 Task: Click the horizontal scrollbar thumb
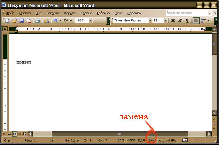(120, 134)
